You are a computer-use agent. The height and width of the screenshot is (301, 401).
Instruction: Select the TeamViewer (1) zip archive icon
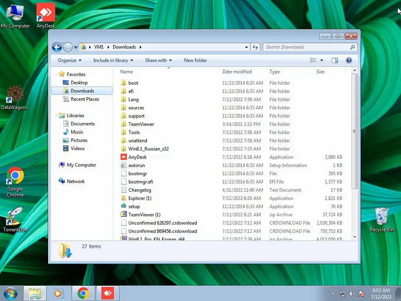(x=123, y=214)
